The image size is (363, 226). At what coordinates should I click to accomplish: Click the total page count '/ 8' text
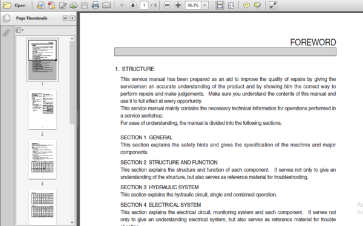click(x=154, y=5)
